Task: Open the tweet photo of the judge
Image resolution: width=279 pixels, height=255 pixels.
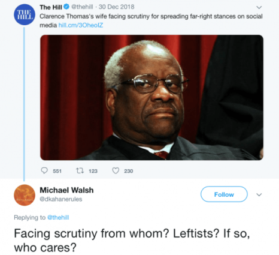Action: (151, 98)
